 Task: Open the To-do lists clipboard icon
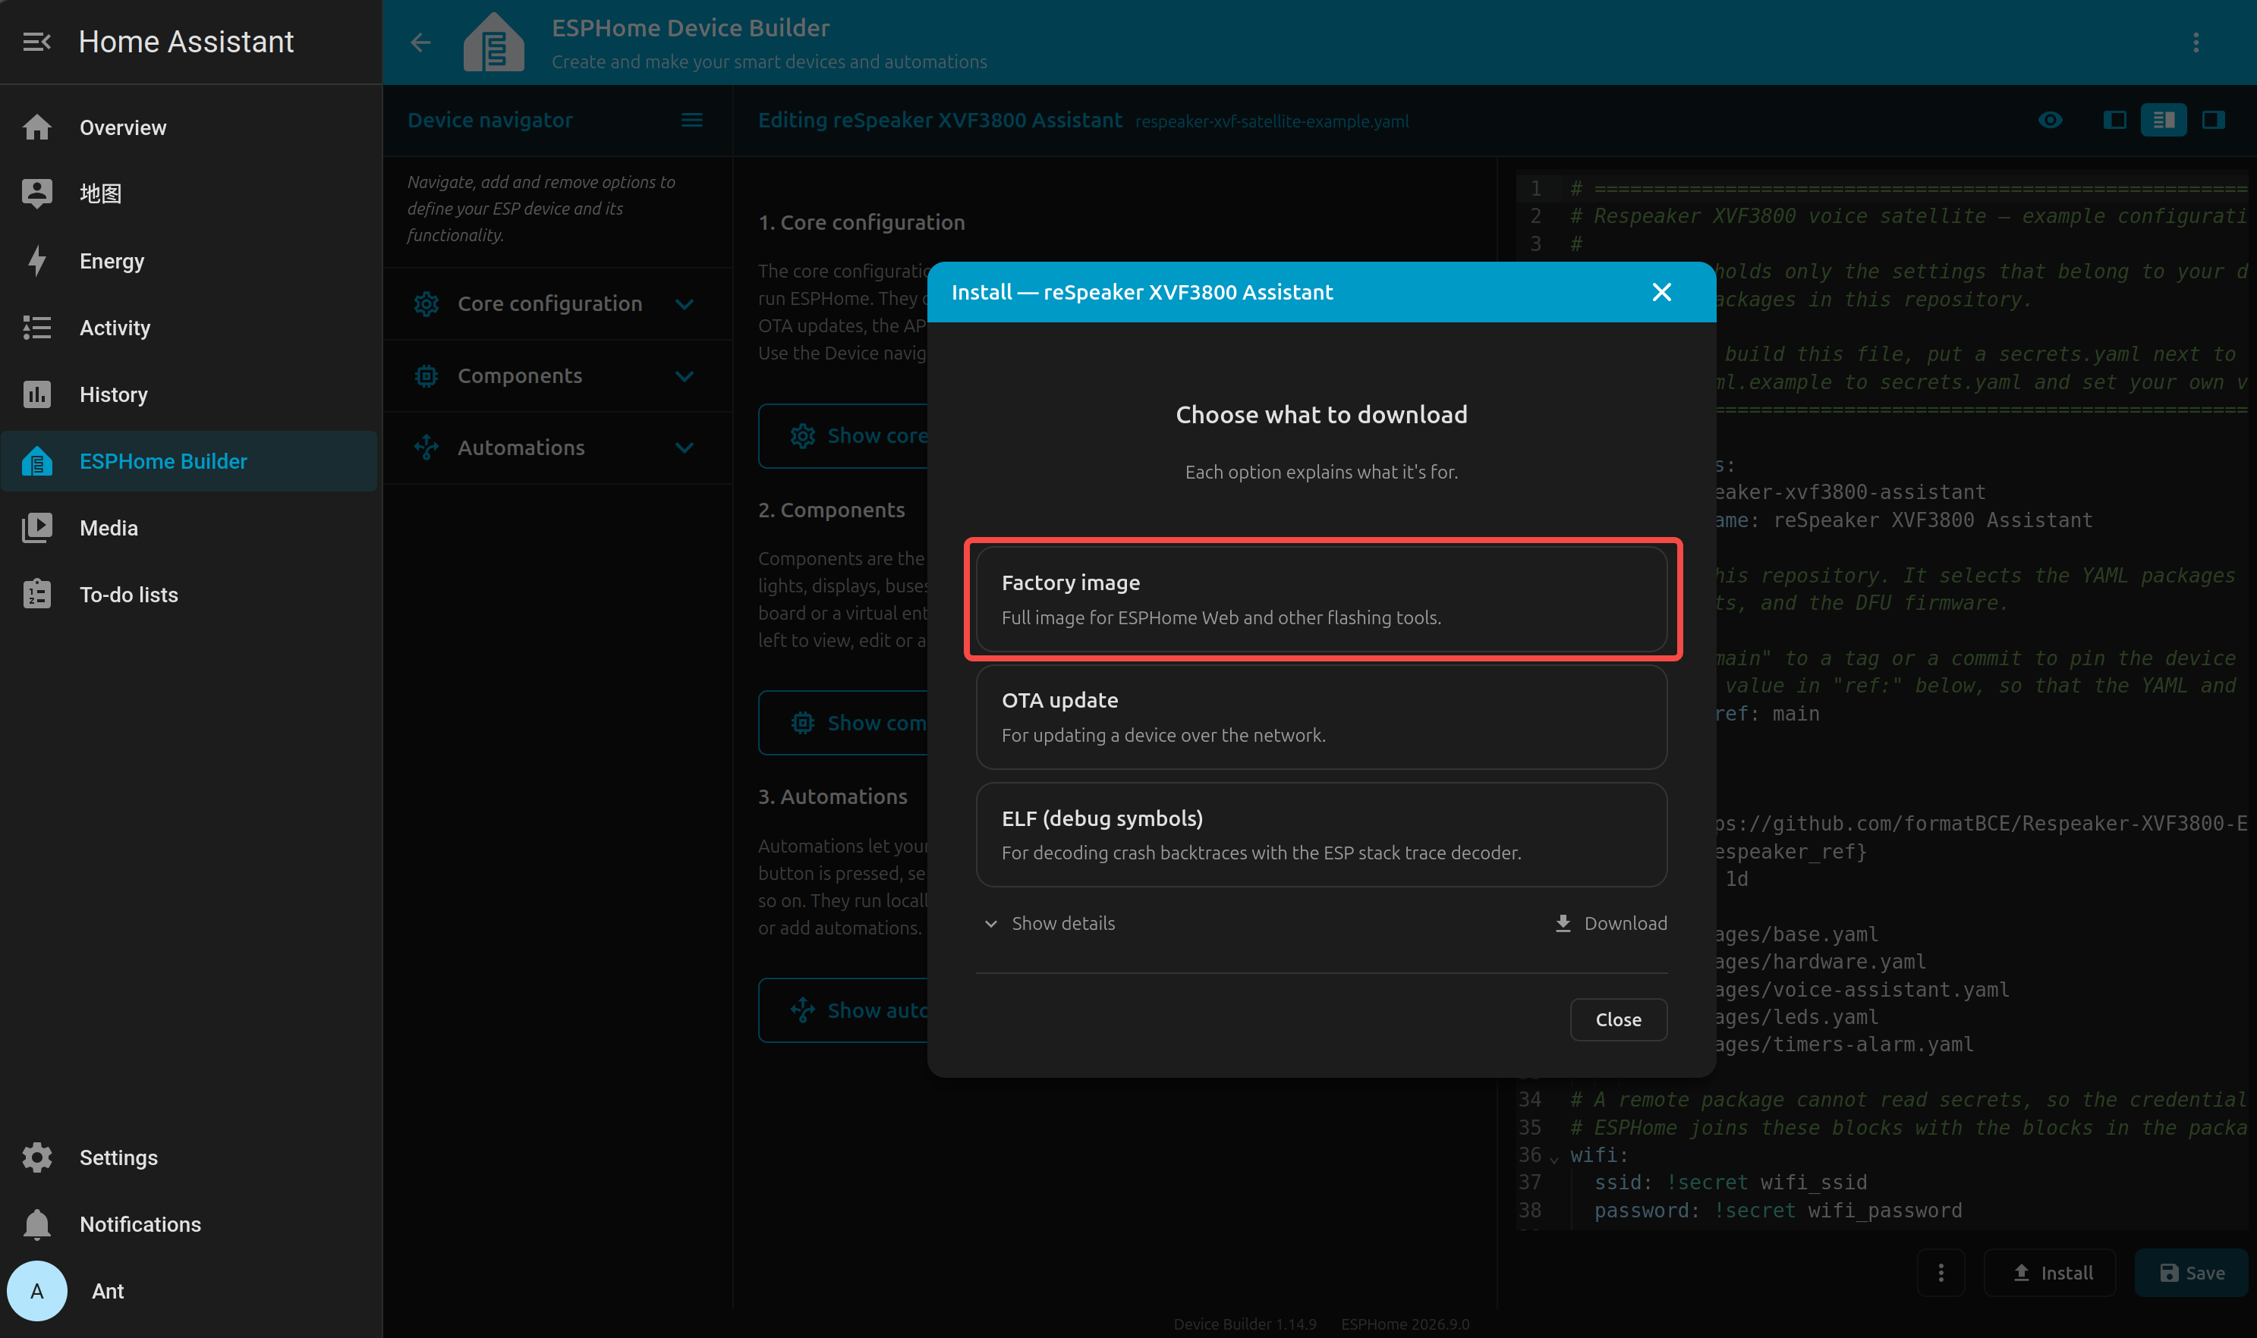point(37,594)
